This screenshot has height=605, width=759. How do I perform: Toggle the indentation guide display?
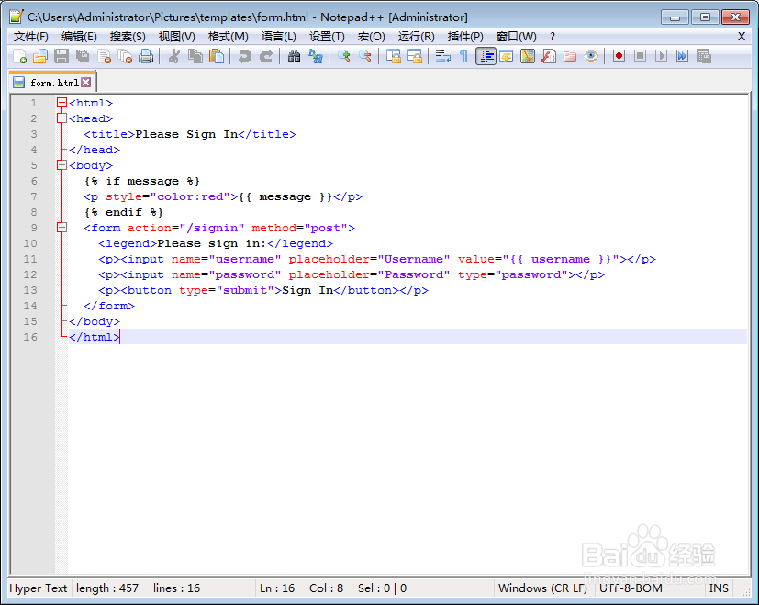click(x=486, y=56)
